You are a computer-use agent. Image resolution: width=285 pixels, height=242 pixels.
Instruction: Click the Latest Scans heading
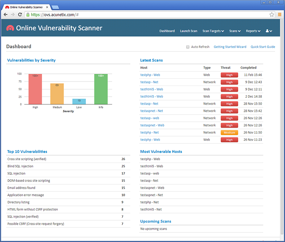[151, 60]
